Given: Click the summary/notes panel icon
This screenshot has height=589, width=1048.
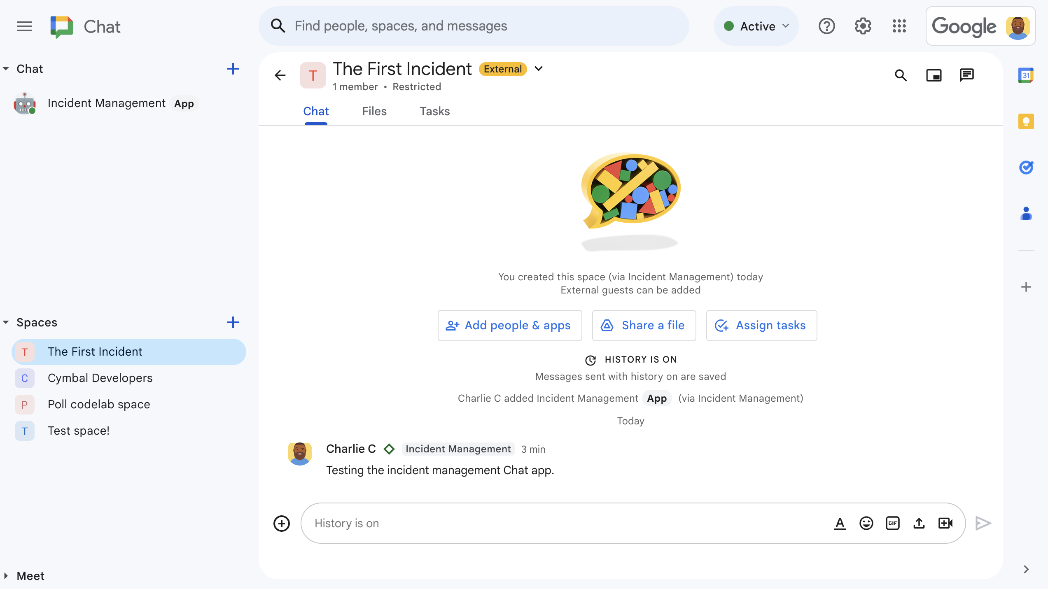Looking at the screenshot, I should [1026, 121].
